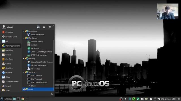The height and width of the screenshot is (101, 181).
Task: Collapse the Terminals group arrow
Action: [x=23, y=72]
